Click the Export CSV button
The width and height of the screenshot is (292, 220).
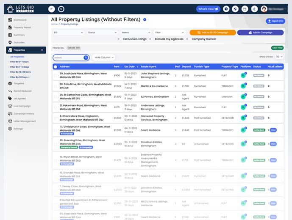point(275,21)
